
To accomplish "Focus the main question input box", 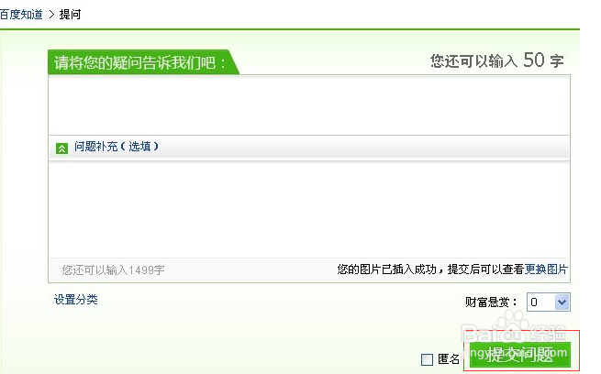I will [309, 104].
